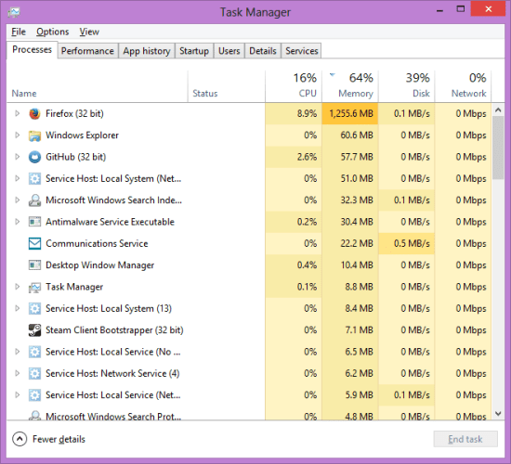The image size is (511, 464).
Task: Click the Service Host: Local System (13) icon
Action: point(34,308)
